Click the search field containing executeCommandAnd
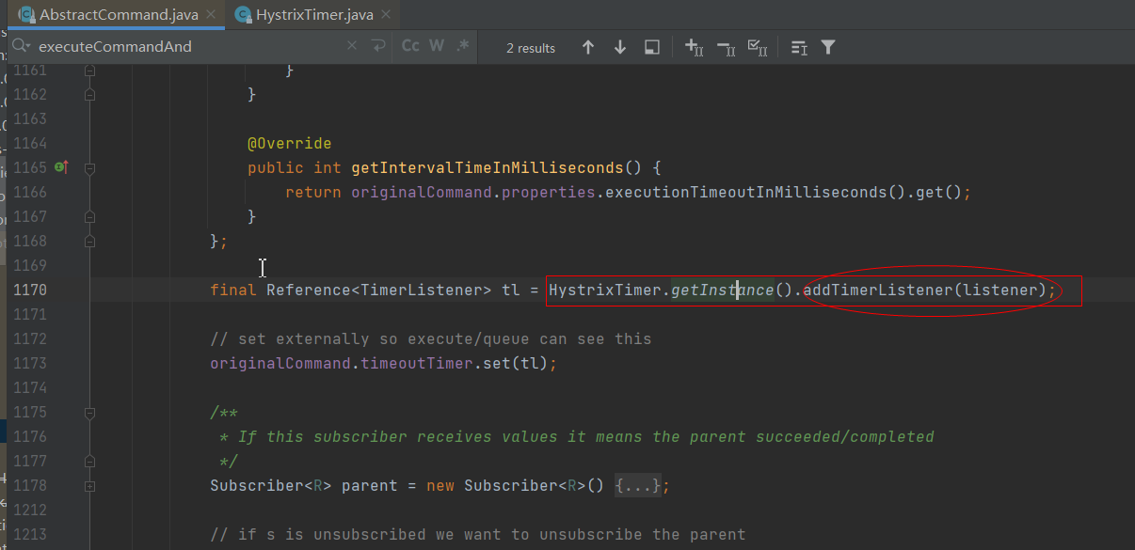The width and height of the screenshot is (1135, 550). click(188, 46)
